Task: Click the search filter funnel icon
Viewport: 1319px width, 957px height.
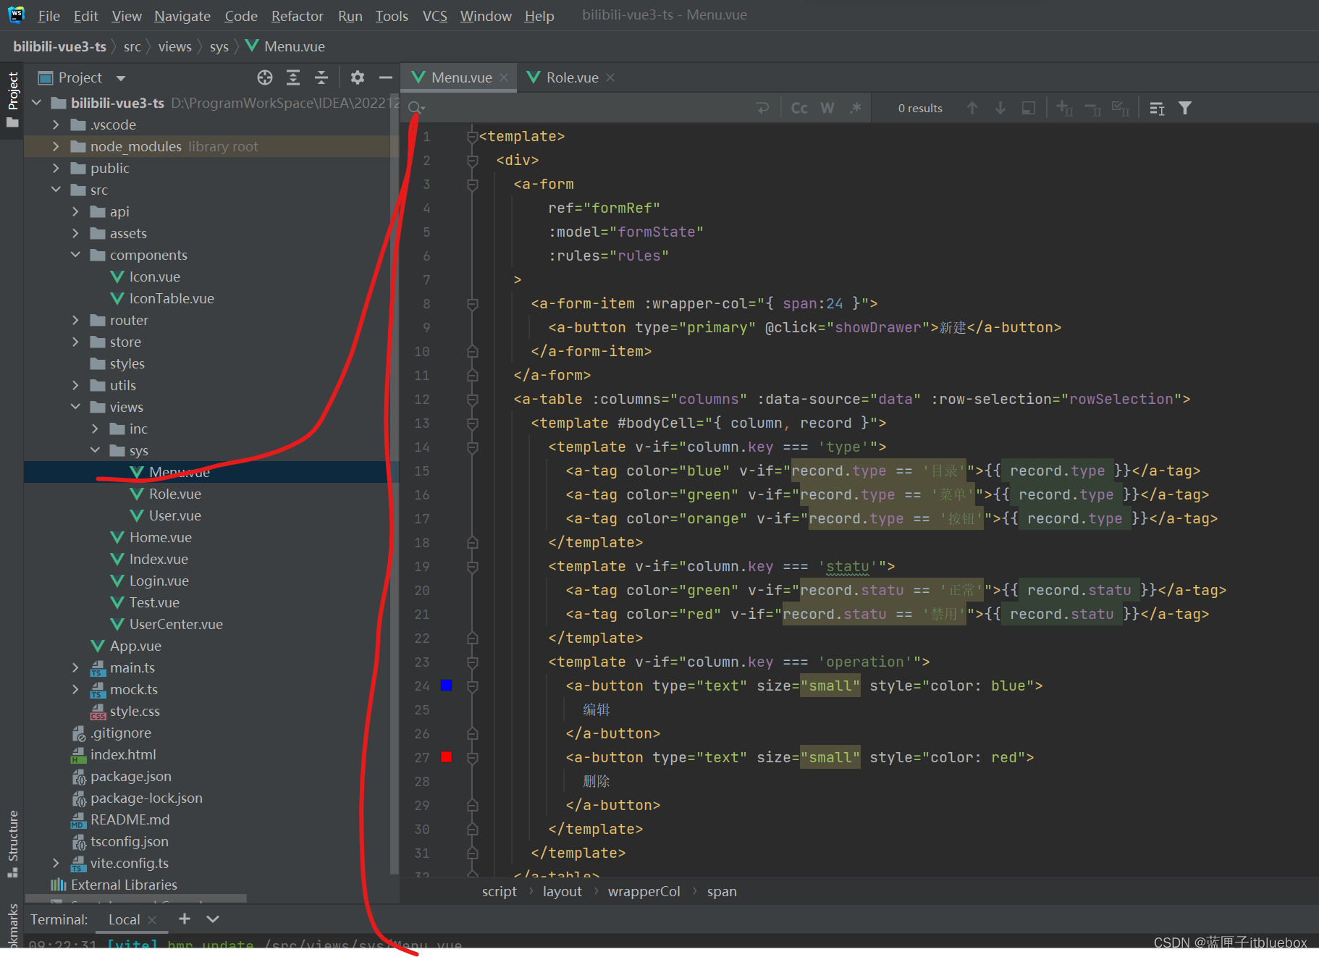Action: (1184, 108)
